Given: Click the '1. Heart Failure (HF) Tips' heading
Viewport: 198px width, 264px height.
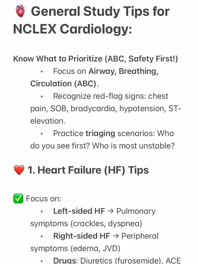Looking at the screenshot, I should 88,170.
